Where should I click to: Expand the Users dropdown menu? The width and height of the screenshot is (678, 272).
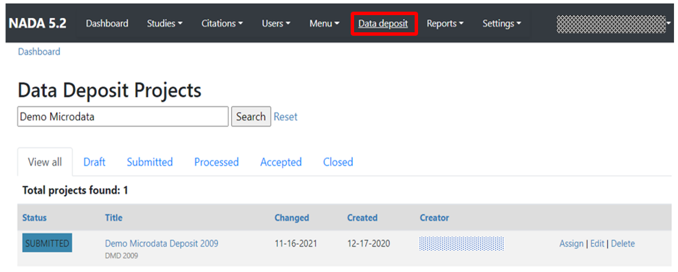276,24
